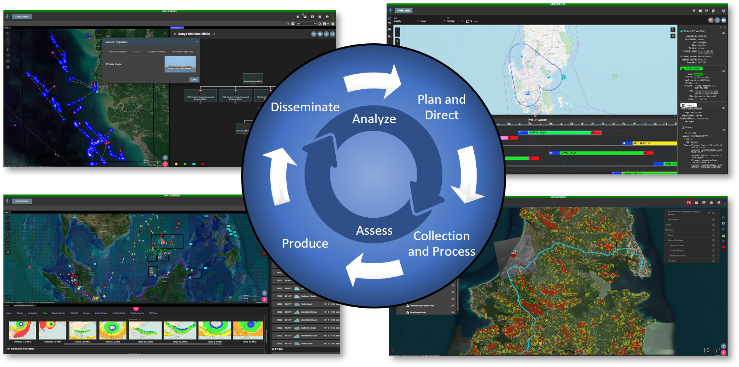The image size is (739, 367).
Task: Open the mail icon in the terrain window
Action: click(696, 202)
